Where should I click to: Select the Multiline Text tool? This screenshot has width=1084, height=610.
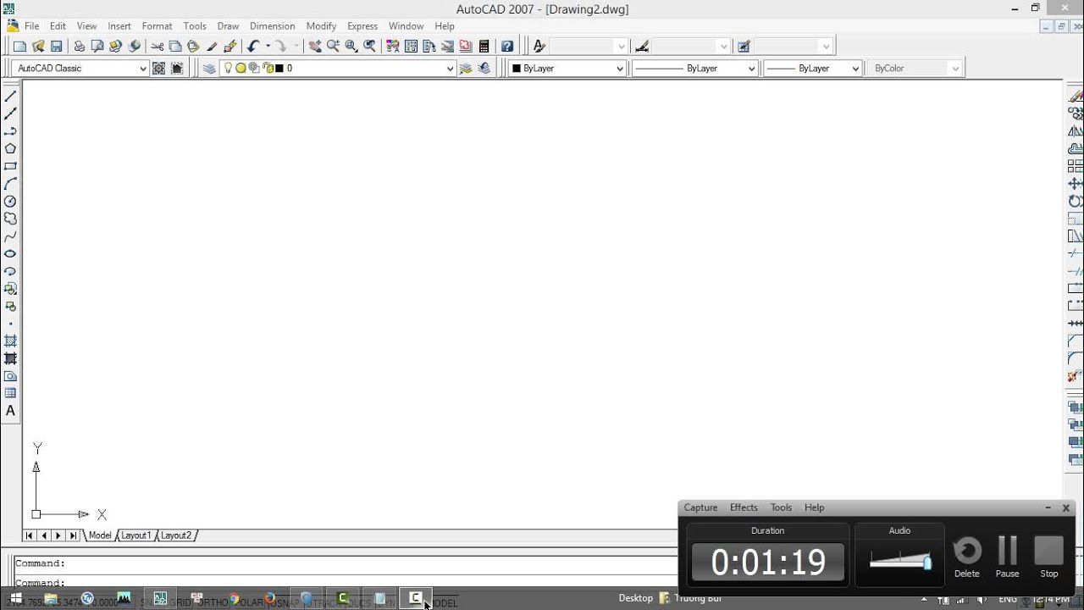point(10,411)
